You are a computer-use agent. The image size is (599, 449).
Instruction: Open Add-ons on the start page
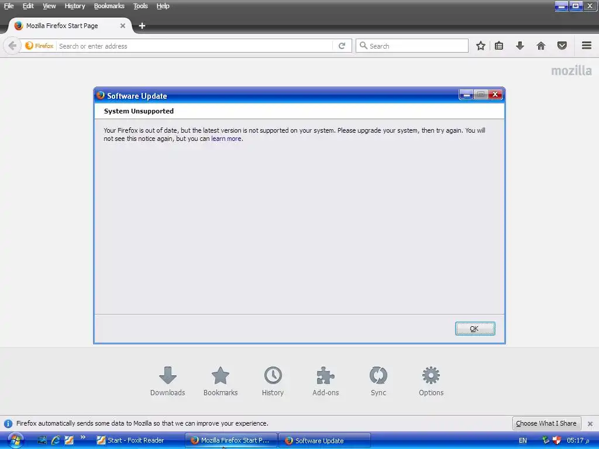pyautogui.click(x=325, y=381)
